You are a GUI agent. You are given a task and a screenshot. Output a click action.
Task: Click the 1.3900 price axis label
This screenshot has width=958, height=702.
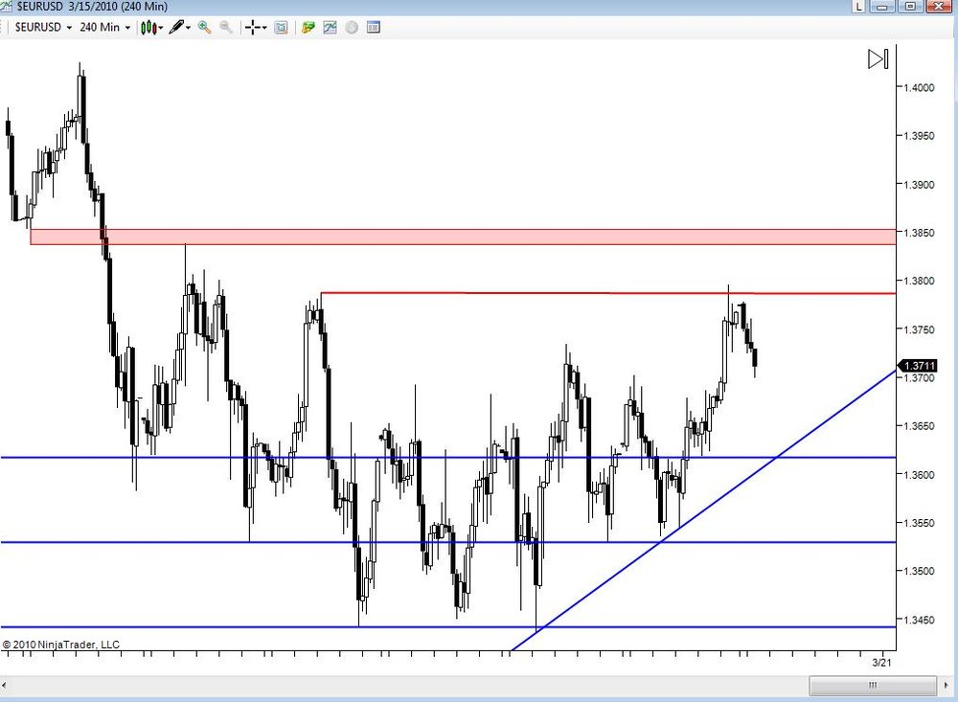click(919, 185)
